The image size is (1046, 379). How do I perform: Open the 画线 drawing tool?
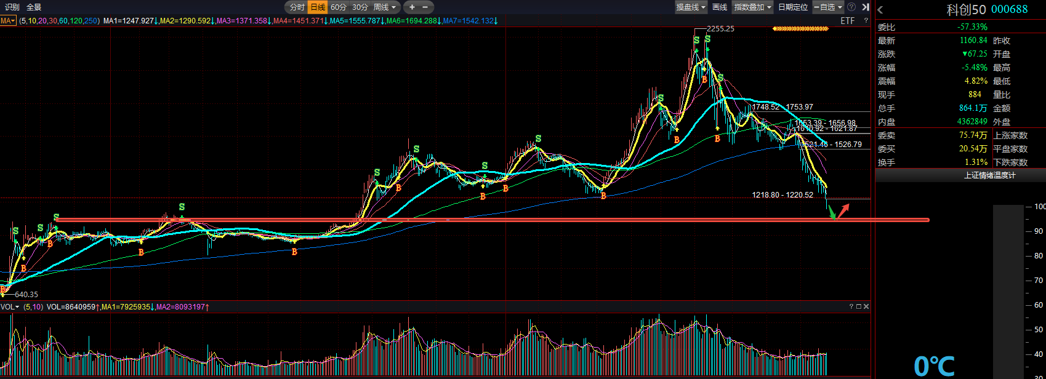coord(720,7)
